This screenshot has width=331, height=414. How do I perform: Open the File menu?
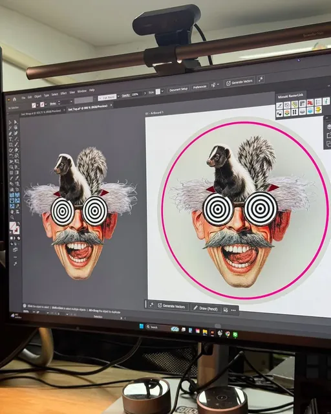point(23,98)
